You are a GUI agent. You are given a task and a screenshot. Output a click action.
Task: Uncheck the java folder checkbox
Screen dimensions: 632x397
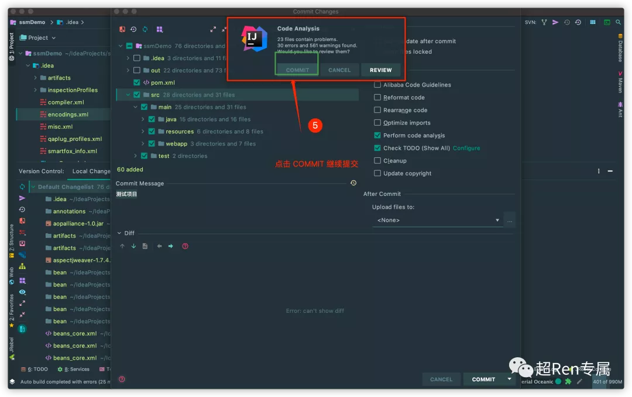point(152,119)
